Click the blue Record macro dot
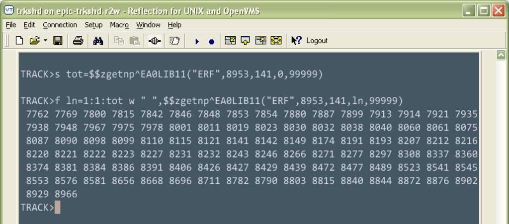509x224 pixels. pos(211,41)
